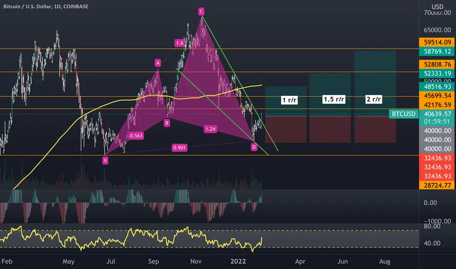Viewport: 456px width, 269px height.
Task: Select the X point label of the pattern
Action: click(x=105, y=160)
